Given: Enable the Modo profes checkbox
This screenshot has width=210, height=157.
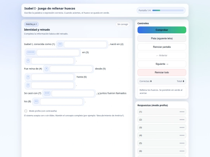Looking at the screenshot, I should pyautogui.click(x=26, y=111).
